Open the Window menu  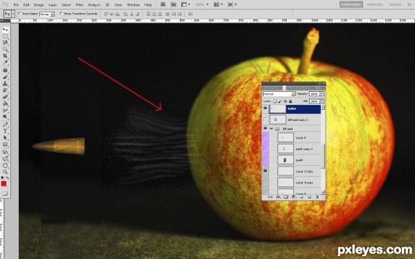(x=133, y=5)
